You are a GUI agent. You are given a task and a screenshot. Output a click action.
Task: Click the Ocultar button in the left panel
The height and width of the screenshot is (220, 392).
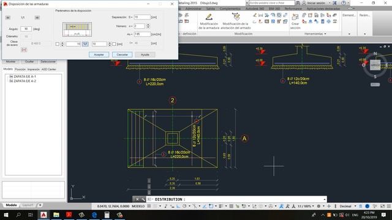tap(29, 62)
